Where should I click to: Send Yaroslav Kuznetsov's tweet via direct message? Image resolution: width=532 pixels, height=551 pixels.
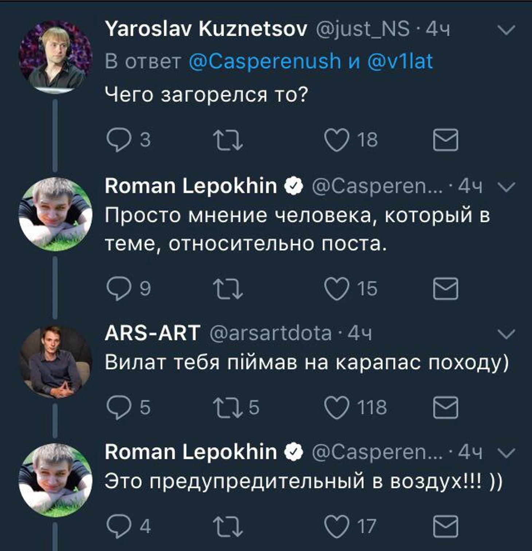(x=445, y=140)
